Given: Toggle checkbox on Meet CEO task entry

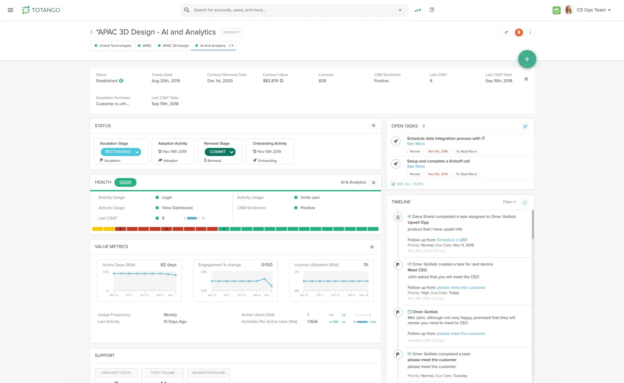Looking at the screenshot, I should [x=409, y=264].
